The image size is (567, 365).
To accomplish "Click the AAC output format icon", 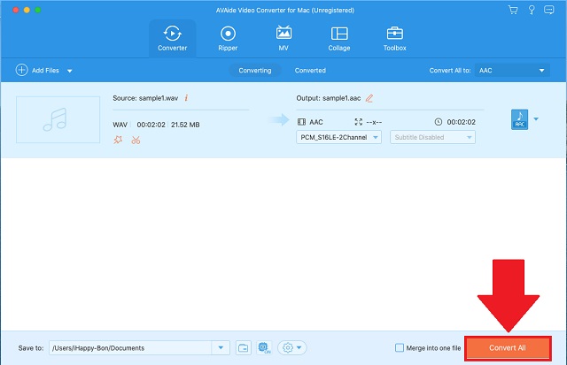I will (x=520, y=119).
